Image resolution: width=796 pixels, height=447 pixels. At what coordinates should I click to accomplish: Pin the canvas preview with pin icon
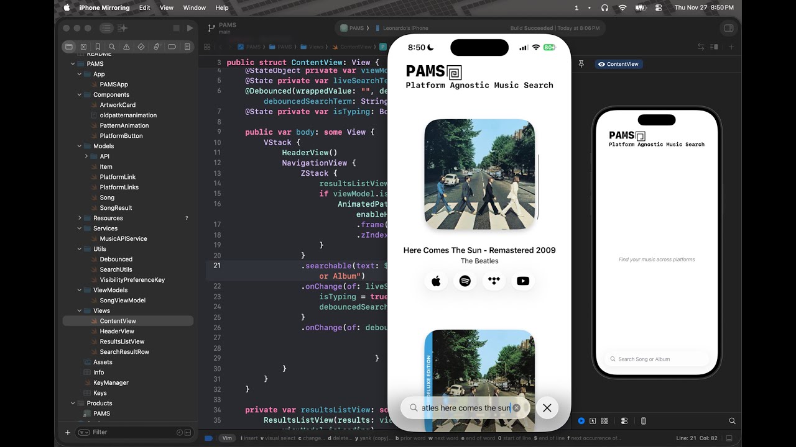581,64
